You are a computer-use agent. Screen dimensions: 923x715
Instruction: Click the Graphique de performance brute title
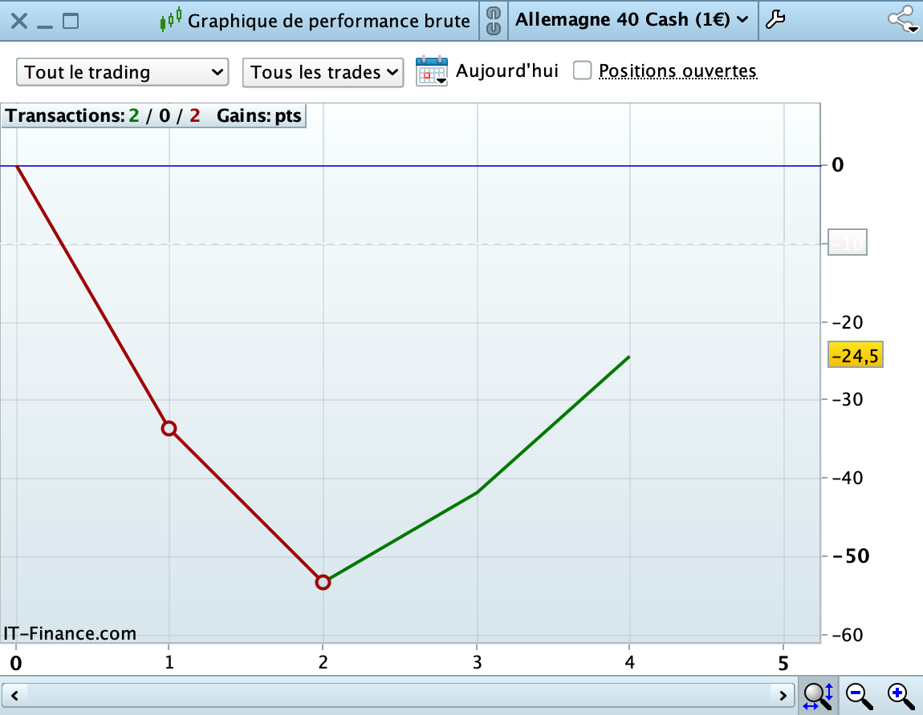(x=328, y=21)
